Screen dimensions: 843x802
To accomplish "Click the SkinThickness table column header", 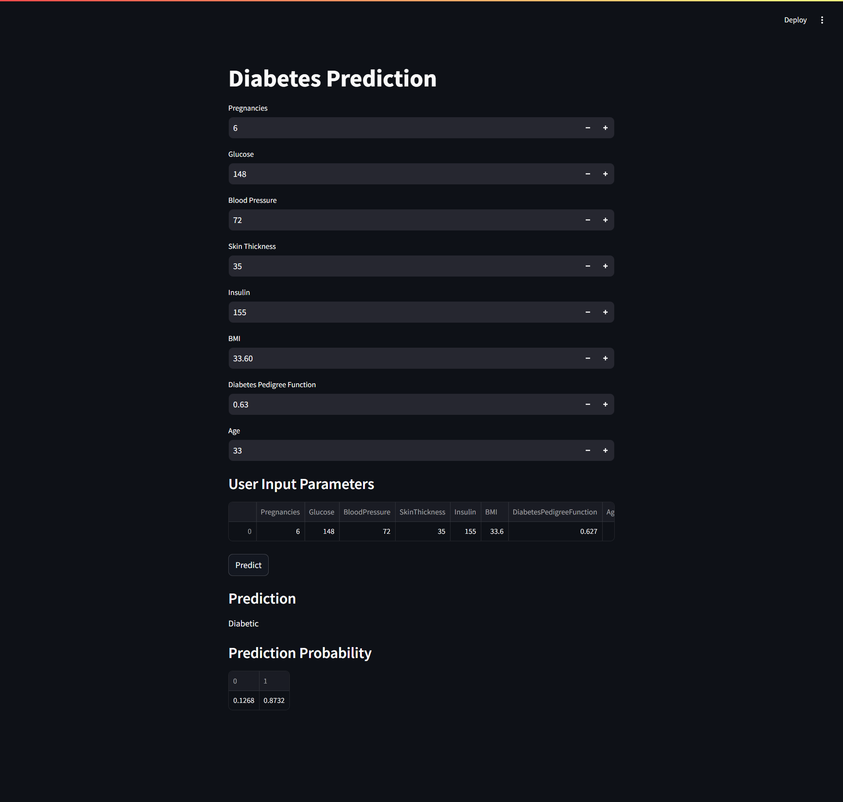I will pos(422,512).
